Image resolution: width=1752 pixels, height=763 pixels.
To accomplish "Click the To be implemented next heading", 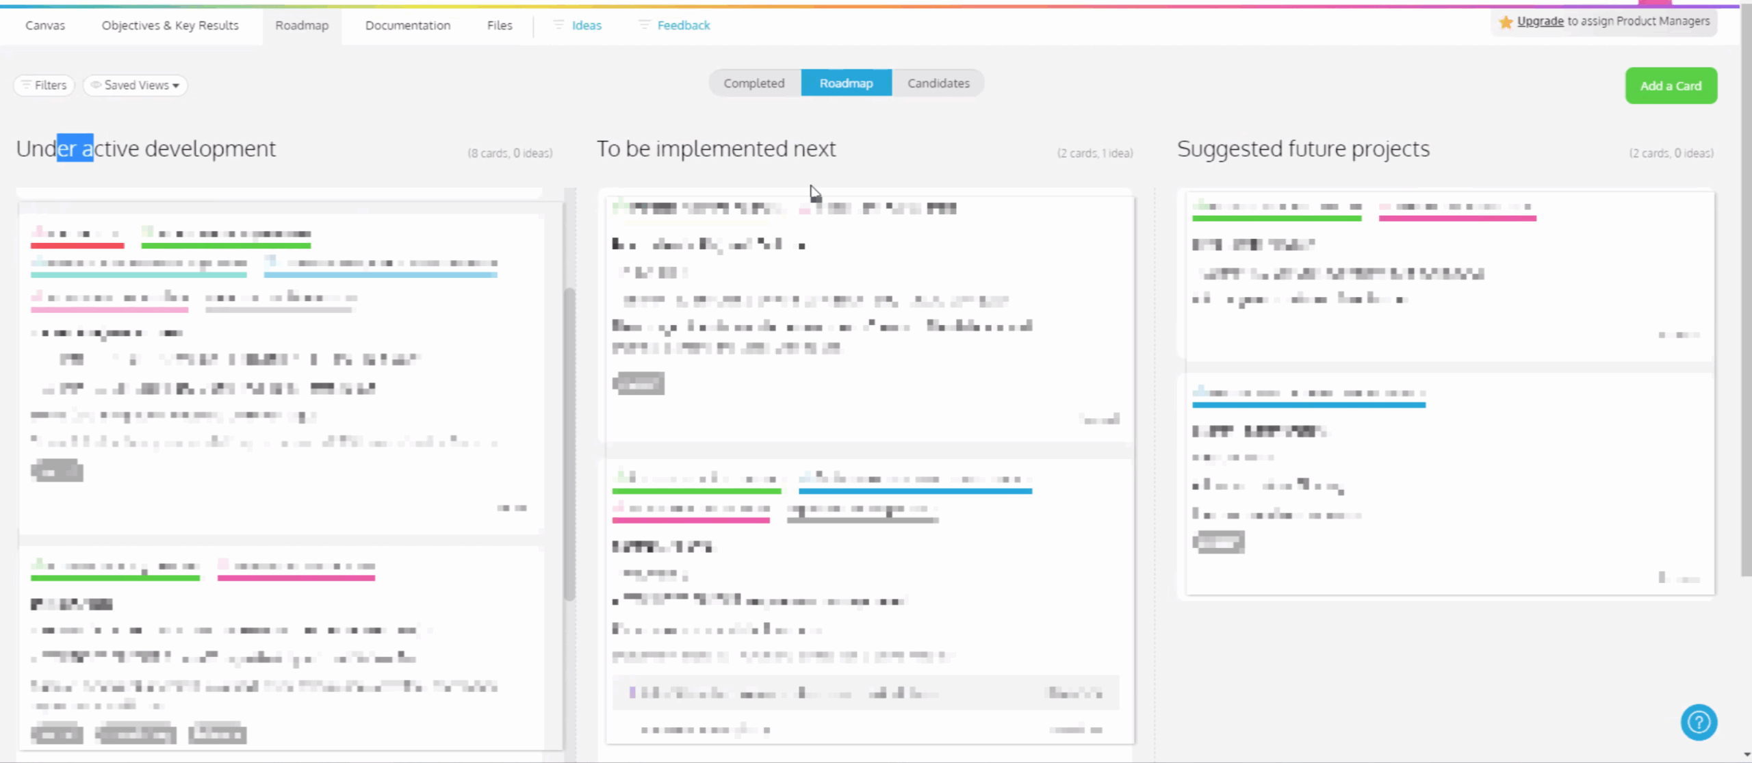I will 716,148.
